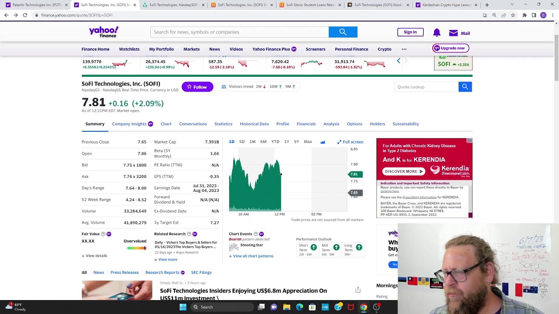Open a new browser tab
Viewport: 559px width, 314px height.
pos(487,5)
